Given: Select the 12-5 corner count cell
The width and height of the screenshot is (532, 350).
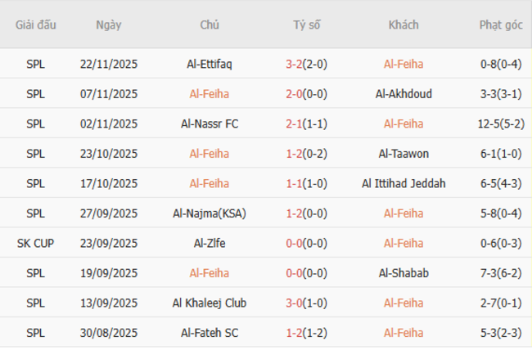Looking at the screenshot, I should point(502,123).
